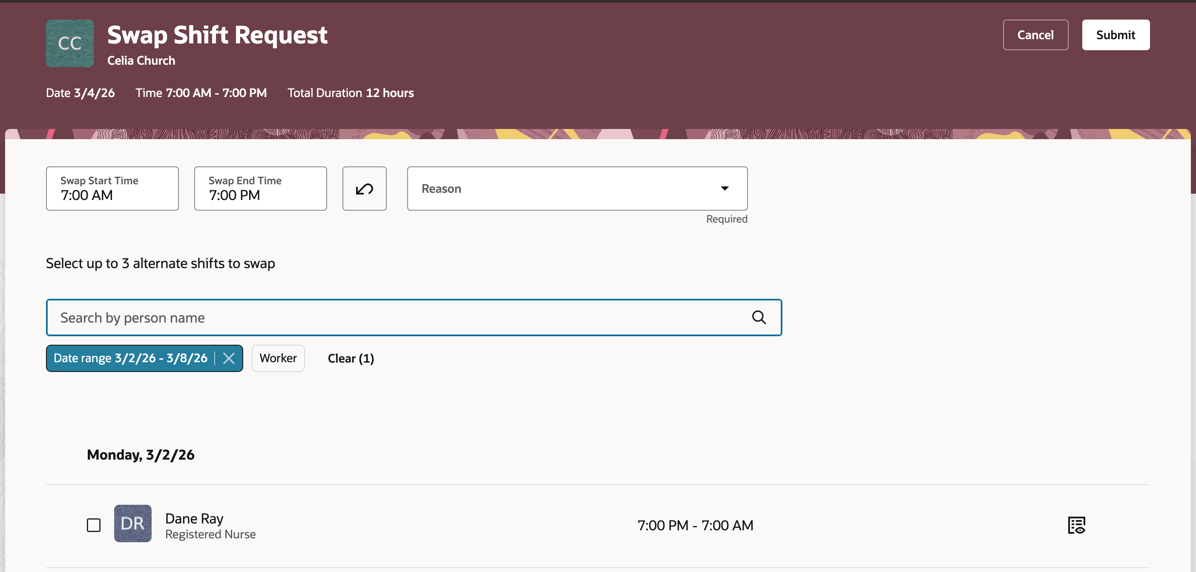Submit the swap shift request
This screenshot has height=572, width=1196.
(1115, 35)
